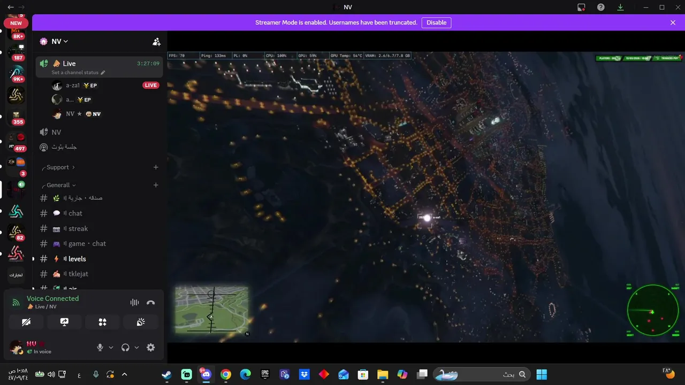The width and height of the screenshot is (685, 385).
Task: Click the screen share button
Action: coord(64,322)
